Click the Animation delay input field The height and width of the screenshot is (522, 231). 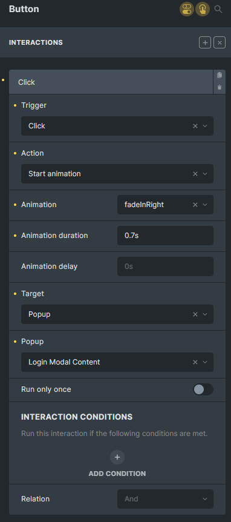pyautogui.click(x=165, y=266)
